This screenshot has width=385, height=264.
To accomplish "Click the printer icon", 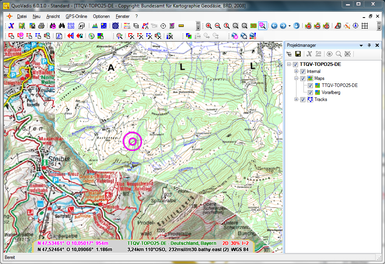I will click(x=41, y=26).
